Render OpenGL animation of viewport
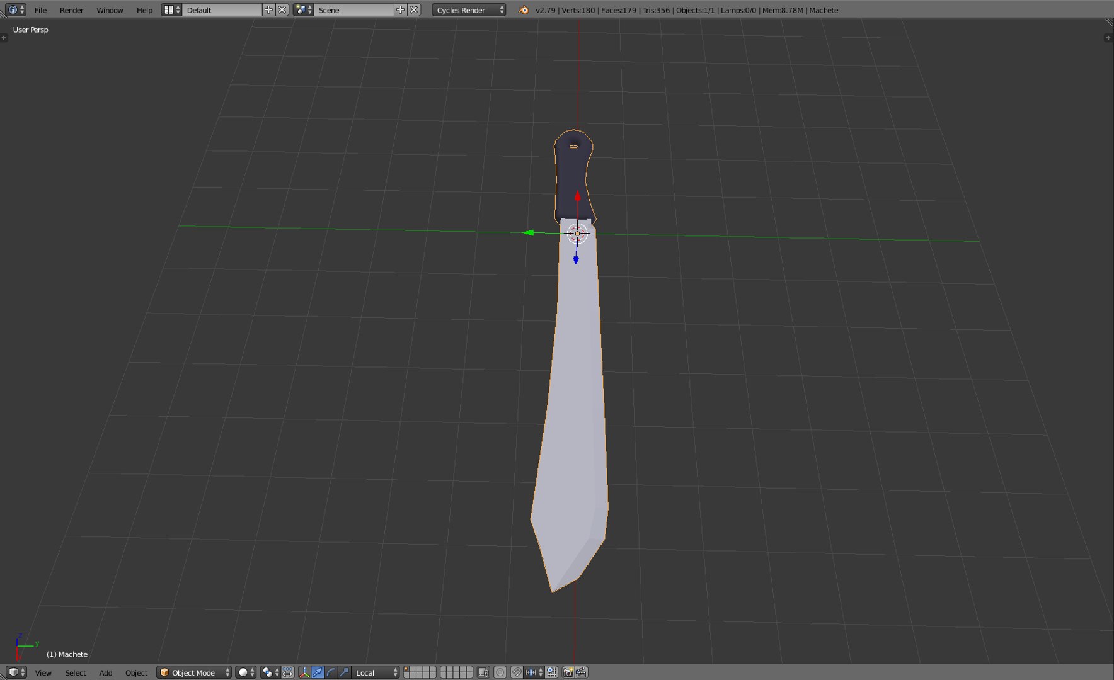Image resolution: width=1114 pixels, height=680 pixels. (582, 672)
